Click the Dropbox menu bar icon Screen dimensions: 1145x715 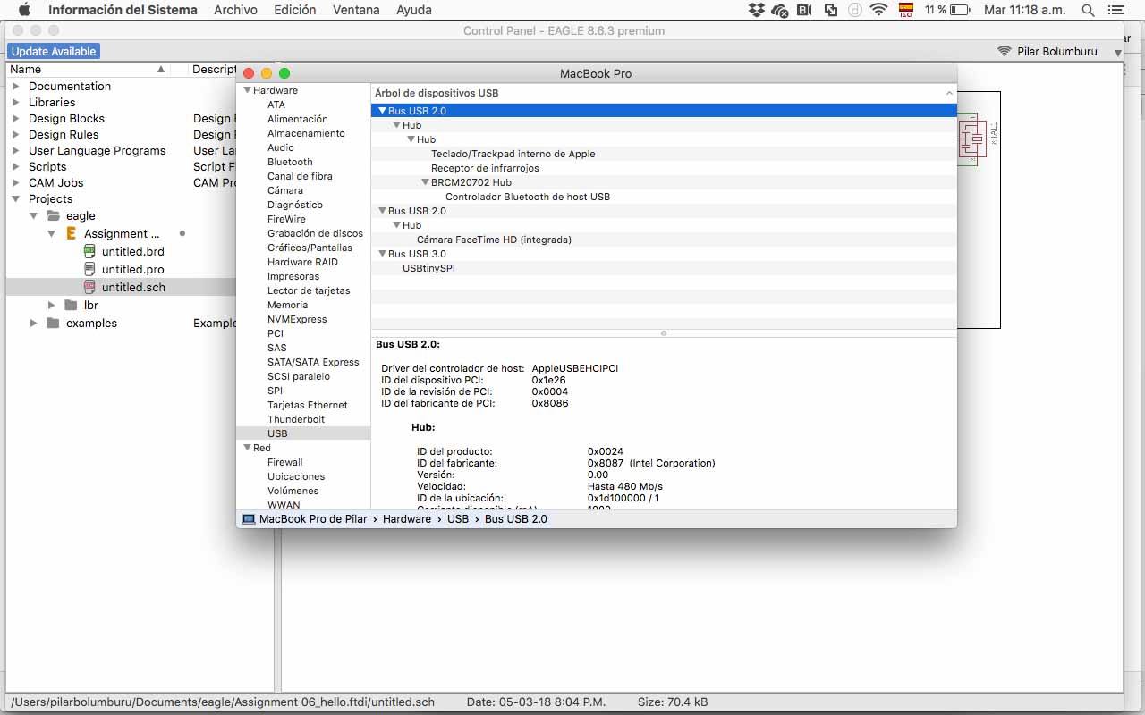coord(756,10)
